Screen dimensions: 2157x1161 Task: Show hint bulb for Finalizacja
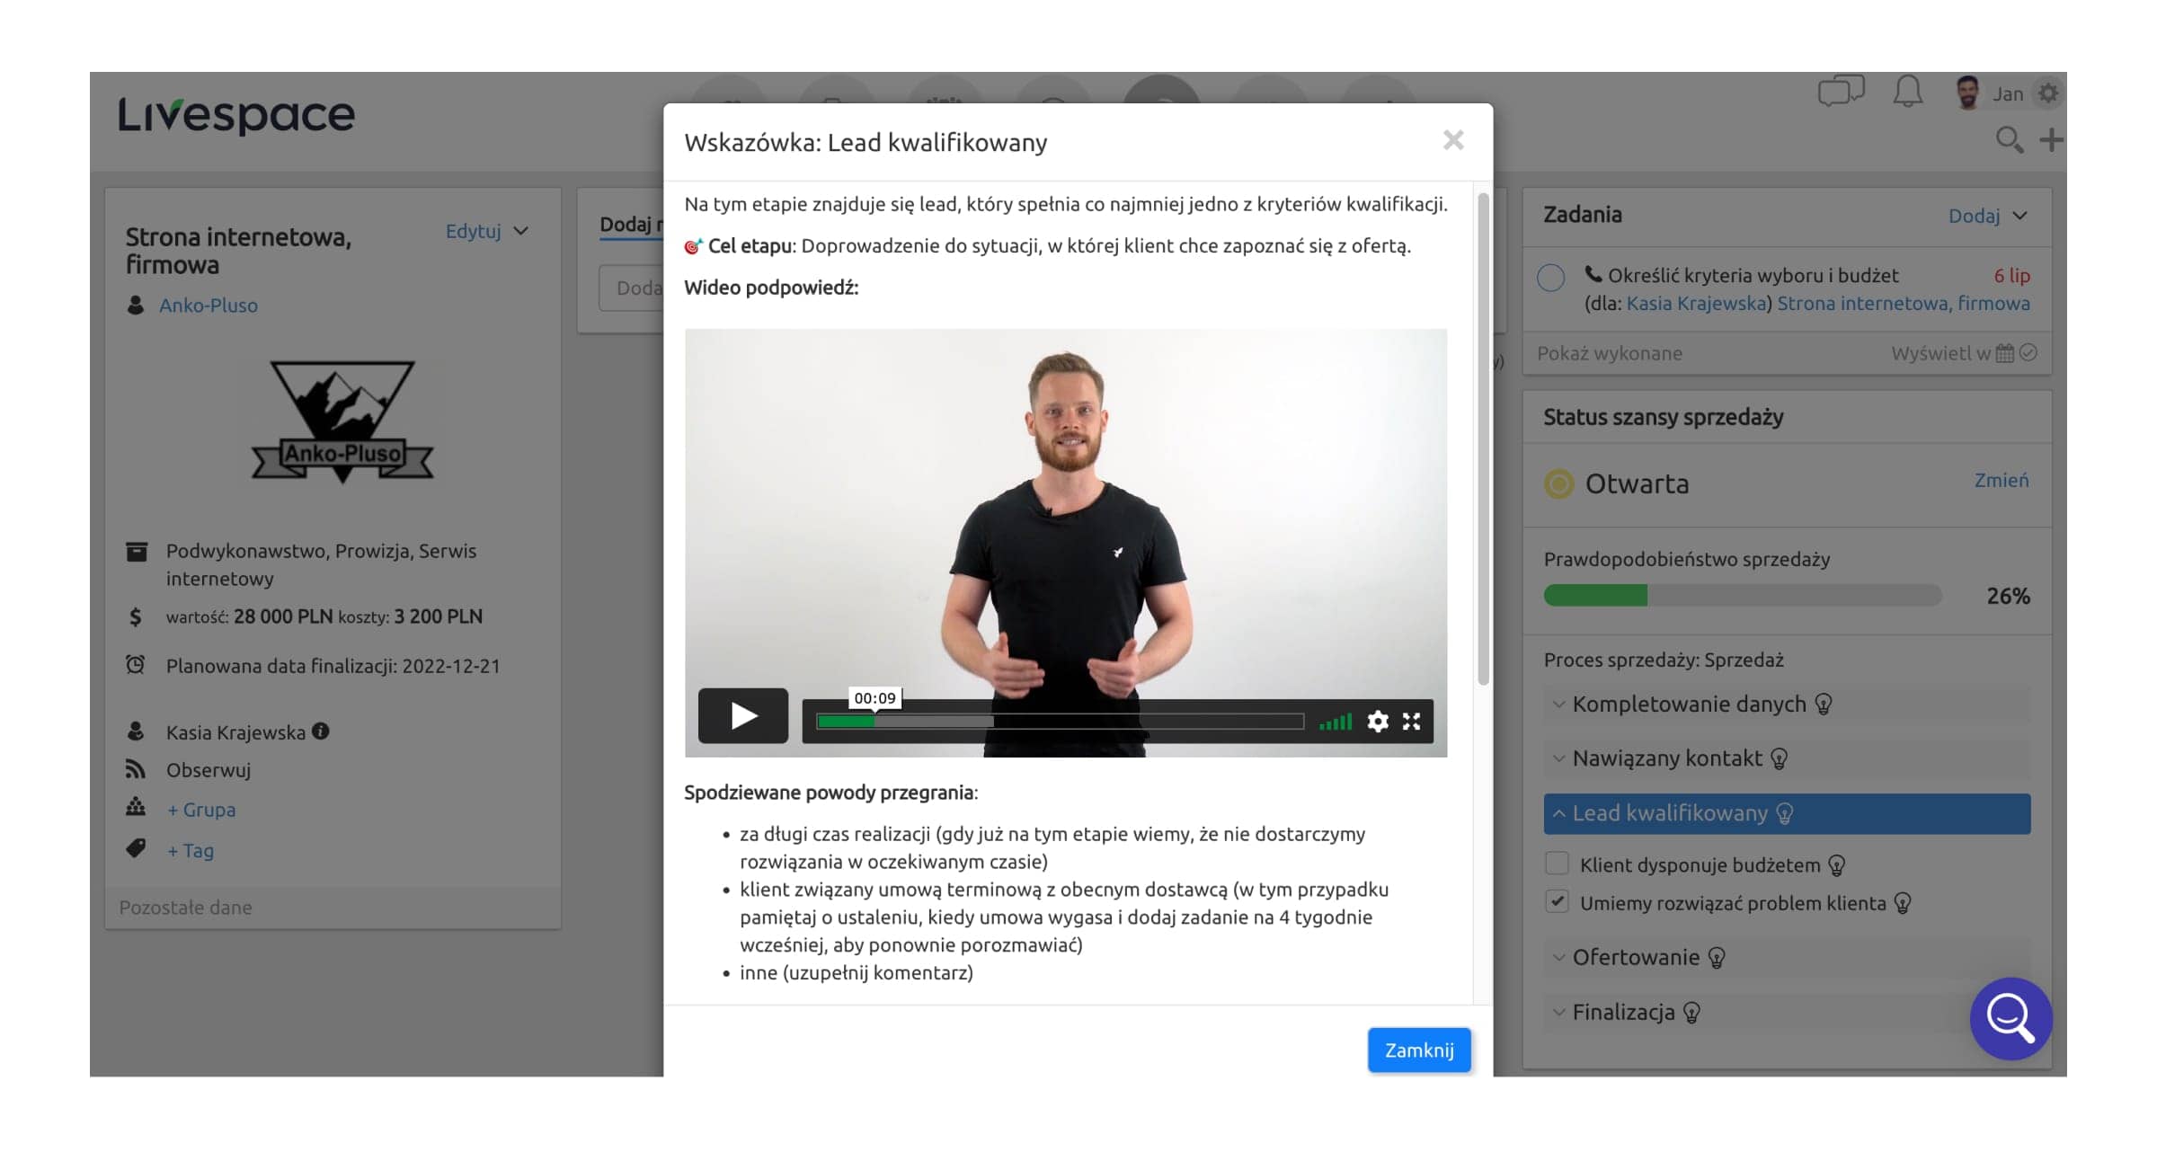click(x=1691, y=1013)
